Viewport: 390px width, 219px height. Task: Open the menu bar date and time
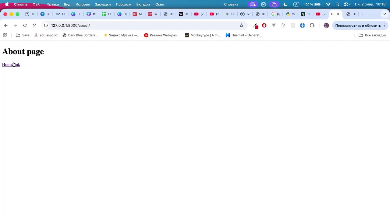pyautogui.click(x=370, y=4)
